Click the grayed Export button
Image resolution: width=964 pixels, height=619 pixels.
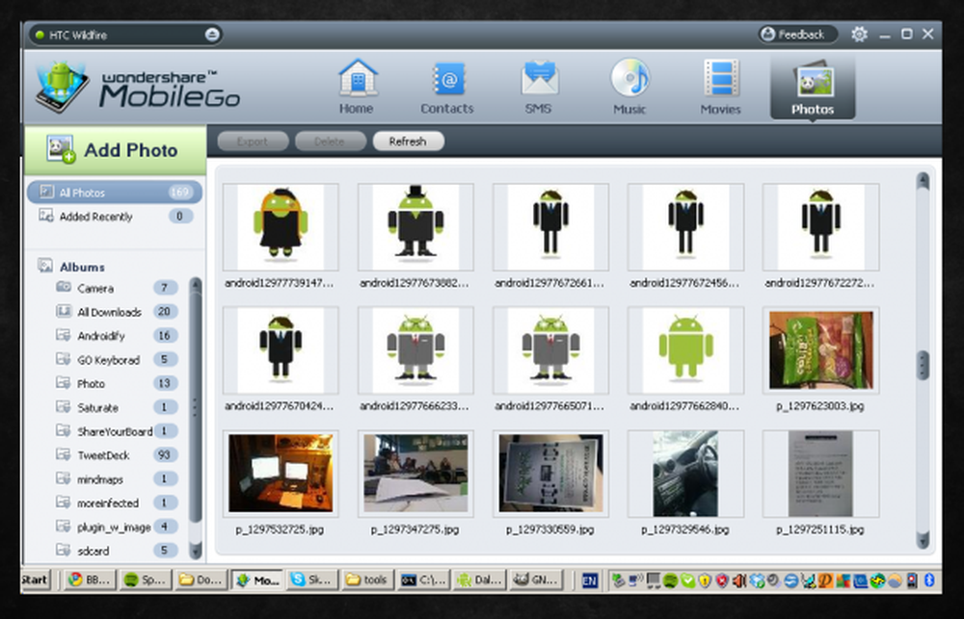[x=252, y=142]
